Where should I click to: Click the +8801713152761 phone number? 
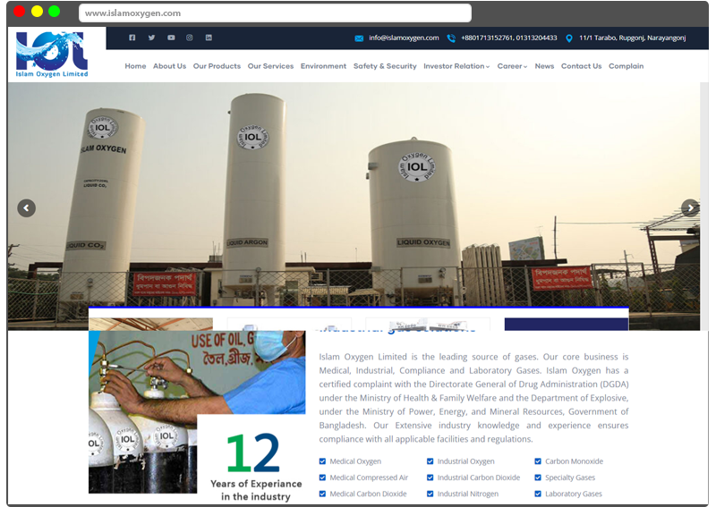pyautogui.click(x=487, y=38)
